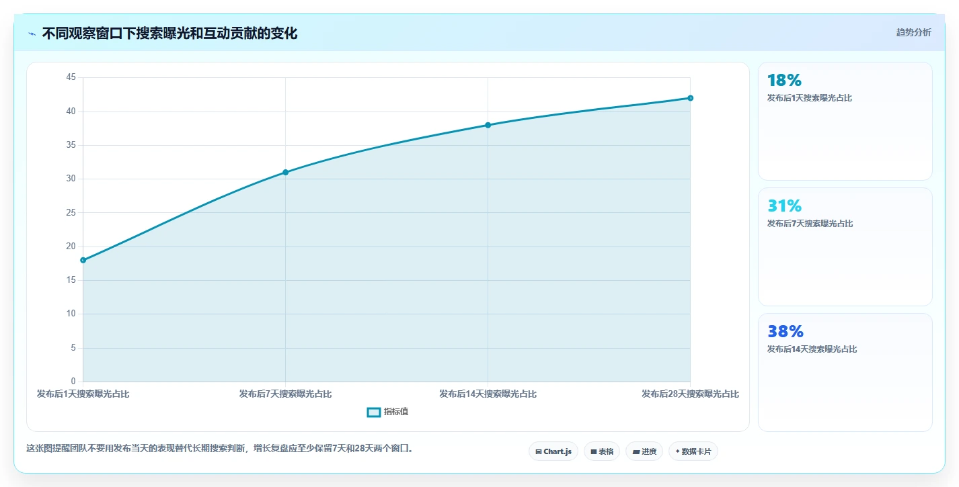Click card caption 发布后14天搜索曝光占比
The image size is (959, 487).
click(812, 349)
